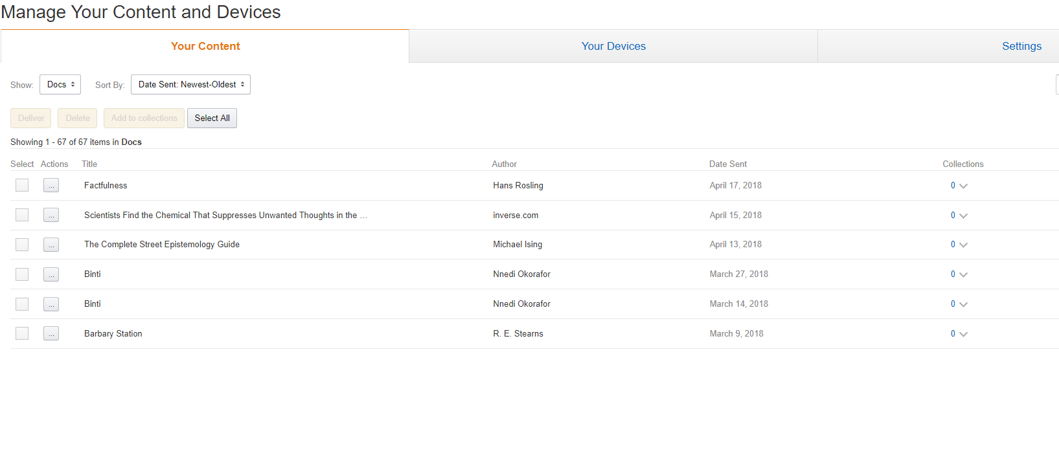Open actions menu for Factfulness
Image resolution: width=1059 pixels, height=466 pixels.
[x=51, y=186]
